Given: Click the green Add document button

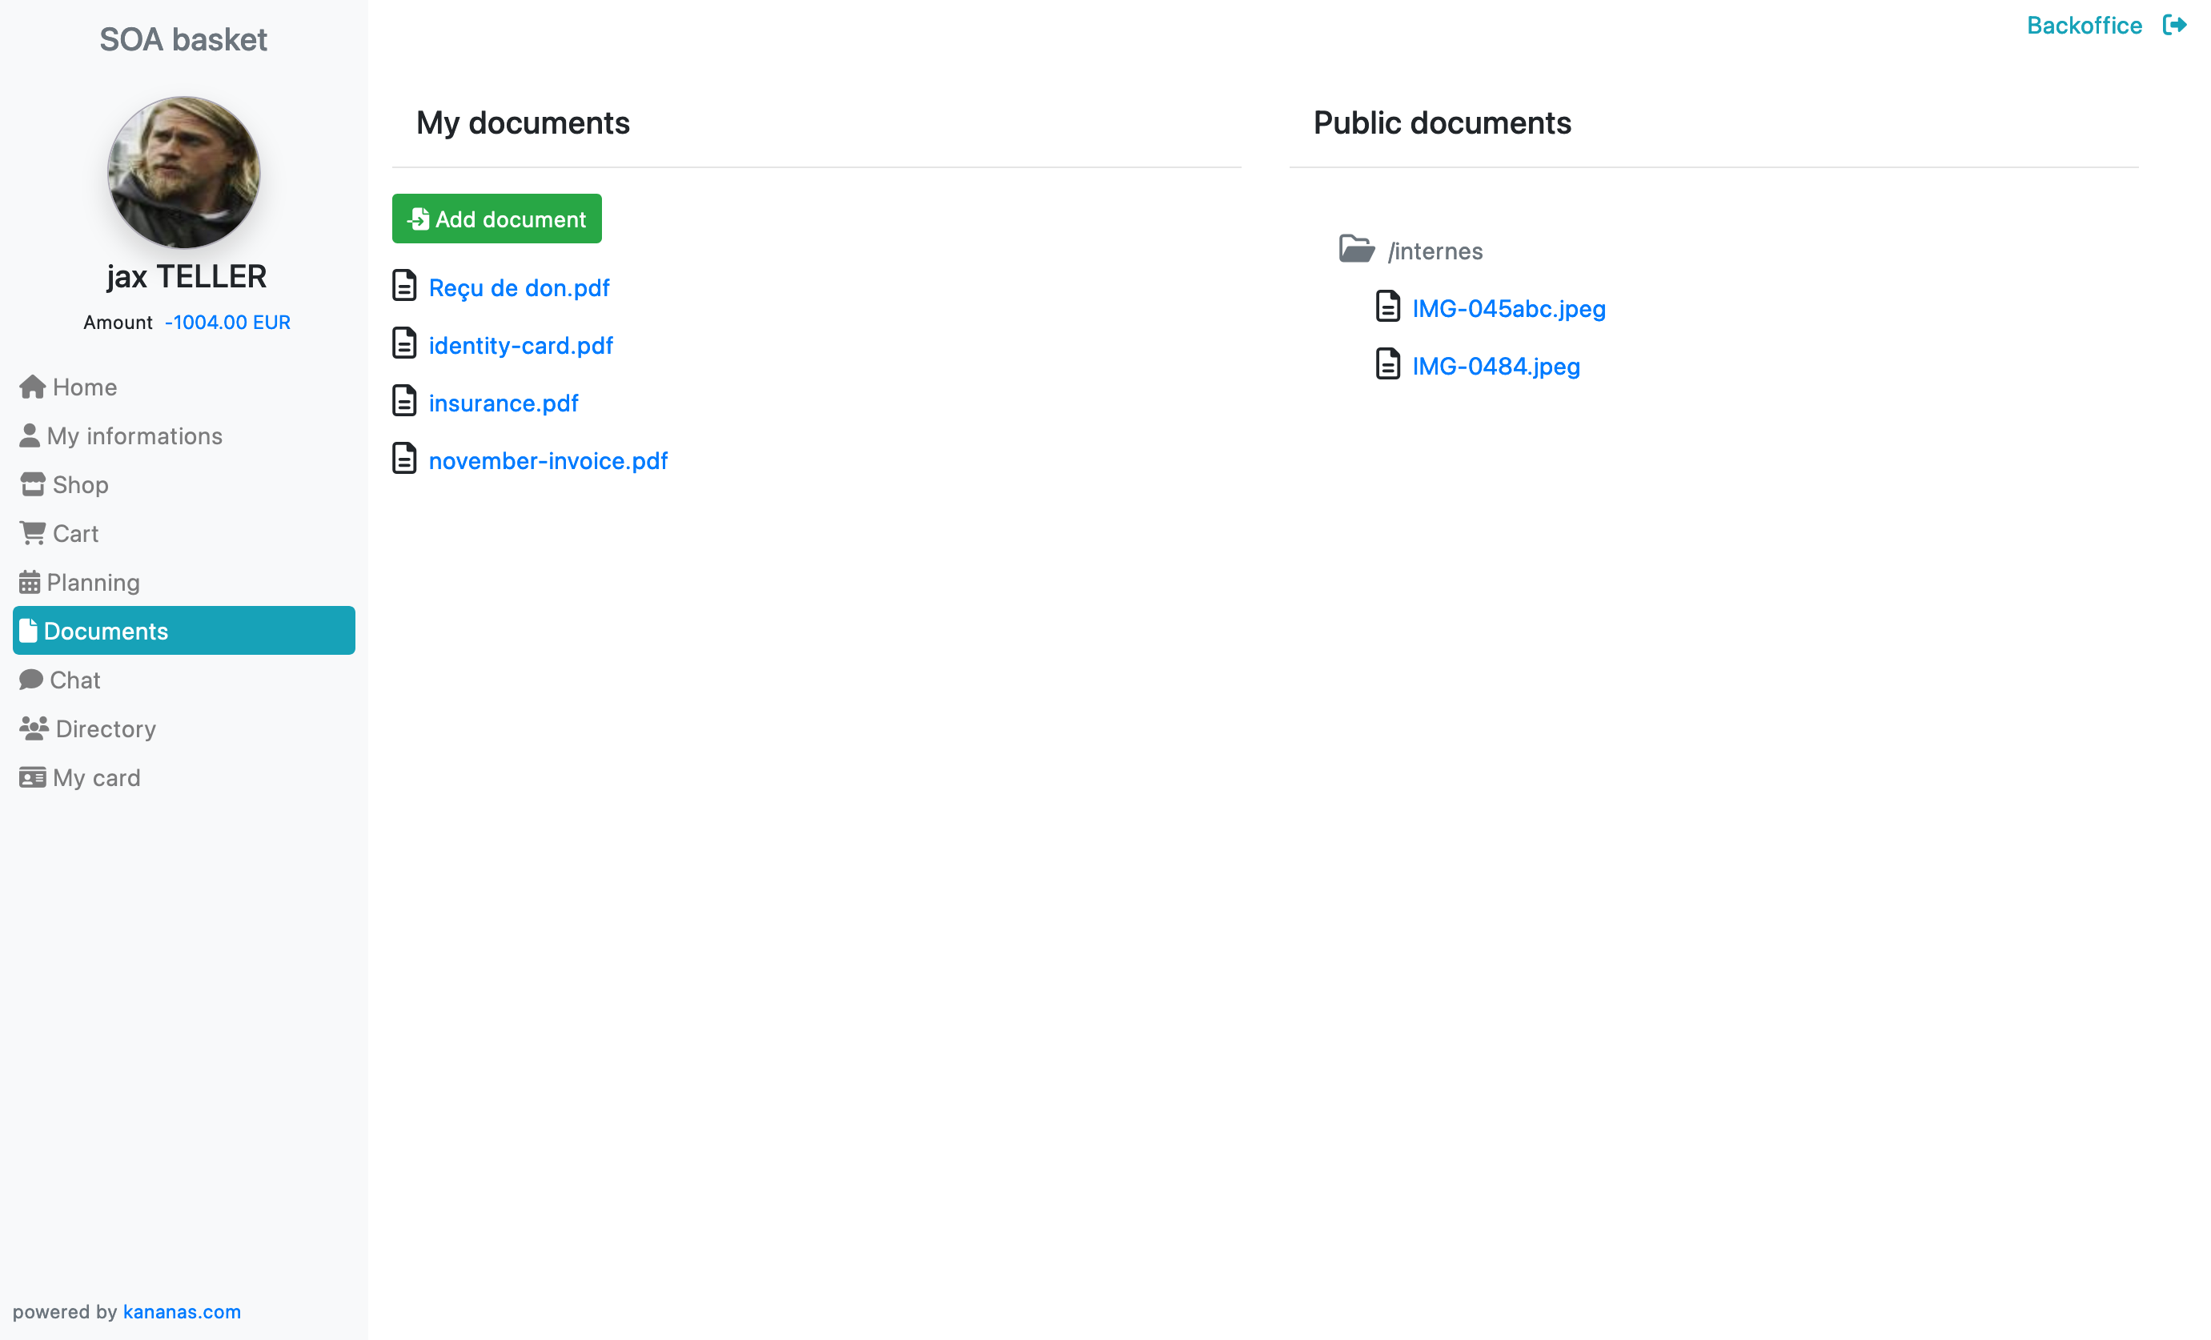Looking at the screenshot, I should 497,219.
